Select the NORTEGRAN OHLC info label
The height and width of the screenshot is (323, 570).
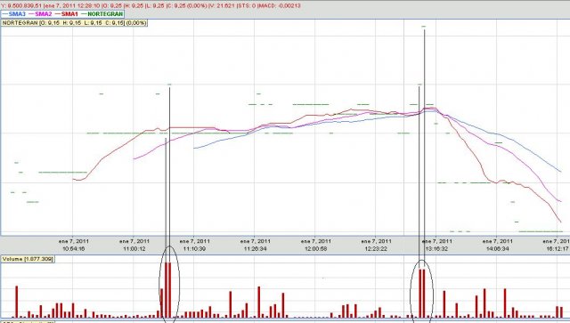click(75, 23)
